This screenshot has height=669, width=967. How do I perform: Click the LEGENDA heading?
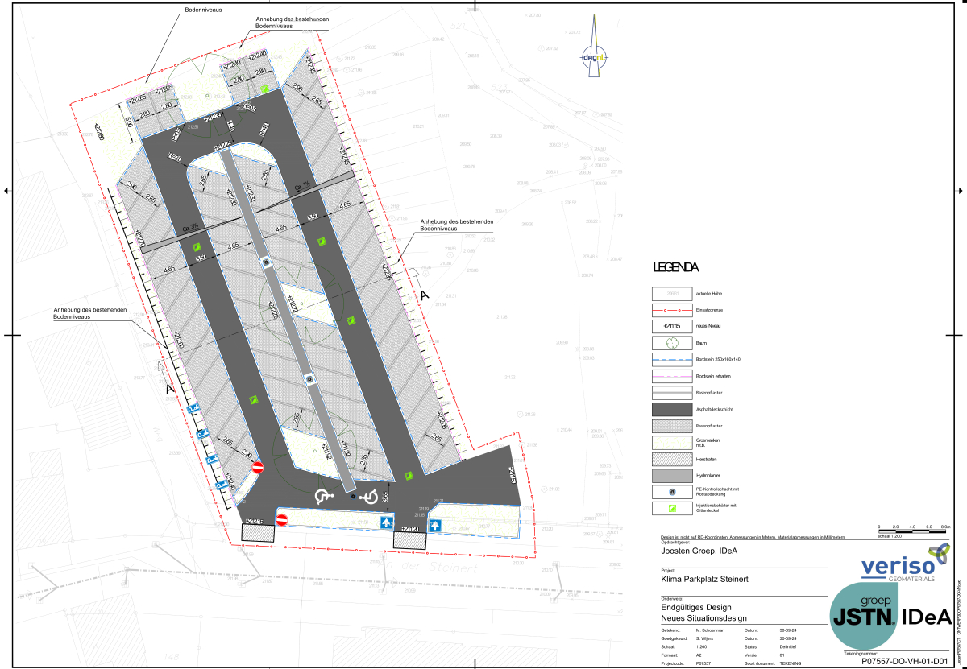click(675, 268)
